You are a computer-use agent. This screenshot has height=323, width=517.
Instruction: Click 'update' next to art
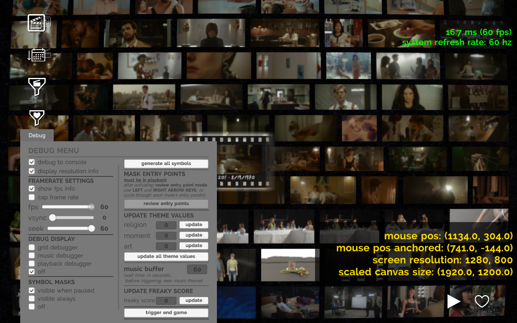click(x=194, y=246)
